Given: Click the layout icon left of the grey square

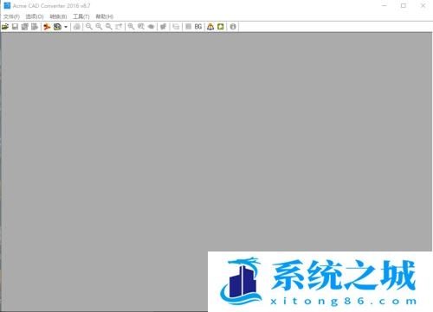Looking at the screenshot, I should click(176, 27).
